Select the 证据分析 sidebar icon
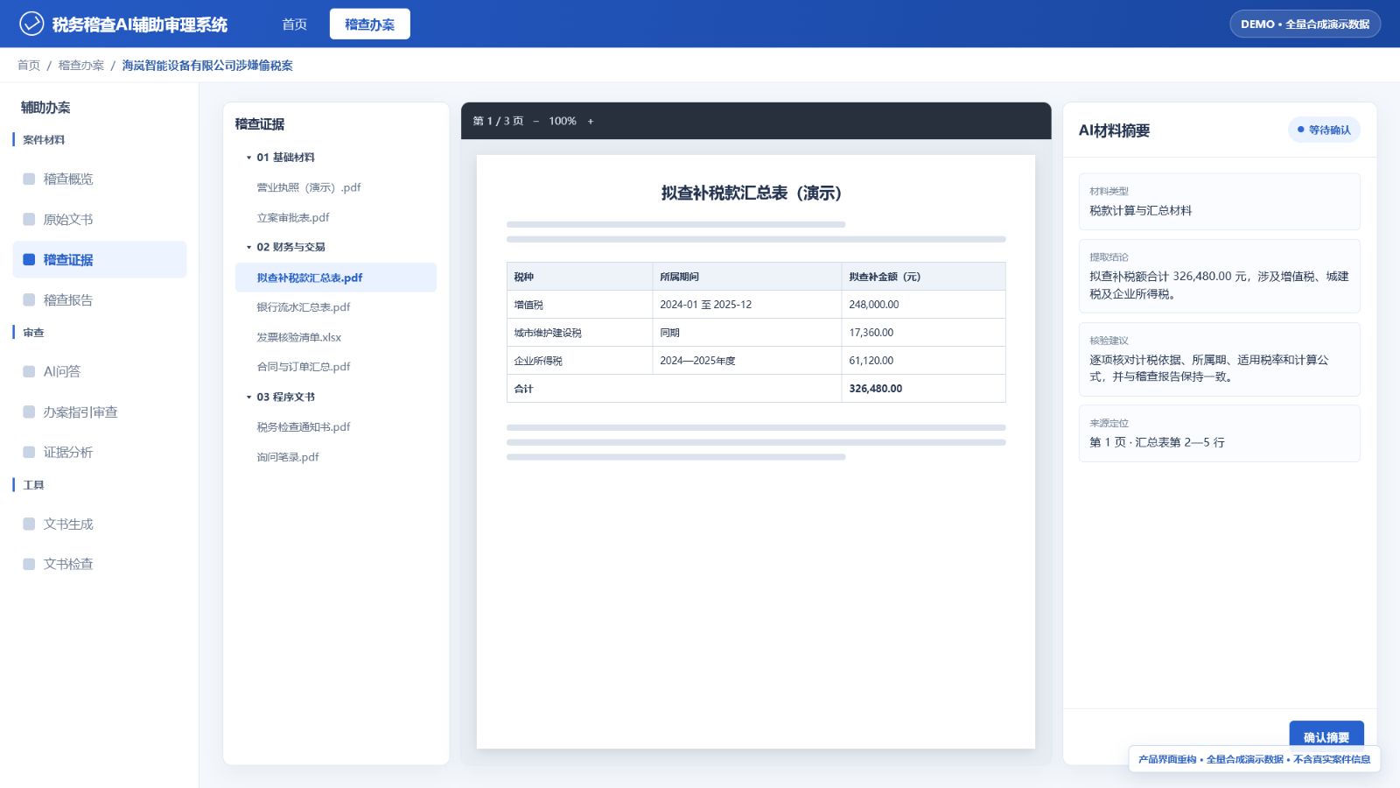Screen dimensions: 1400x788 pos(29,452)
